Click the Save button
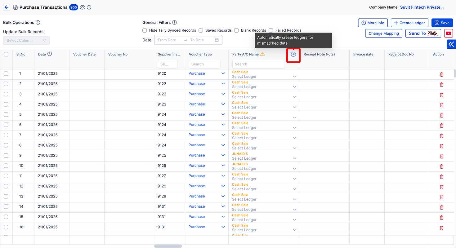The image size is (456, 248). (x=442, y=23)
